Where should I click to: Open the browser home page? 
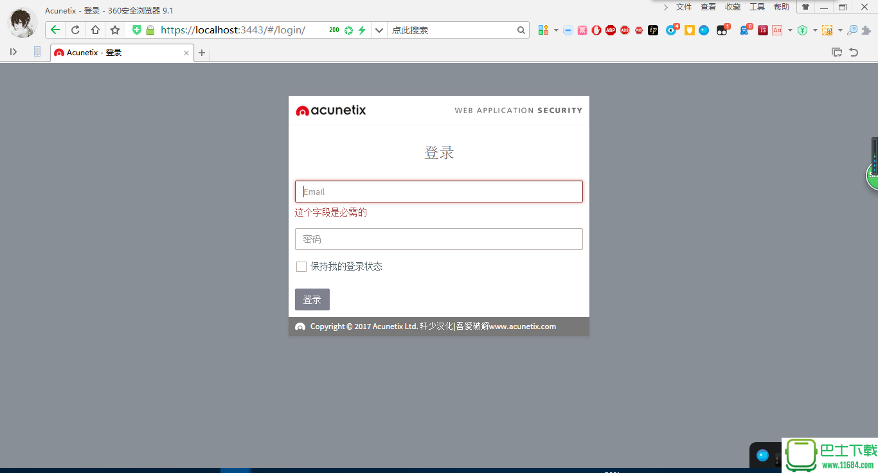(95, 30)
